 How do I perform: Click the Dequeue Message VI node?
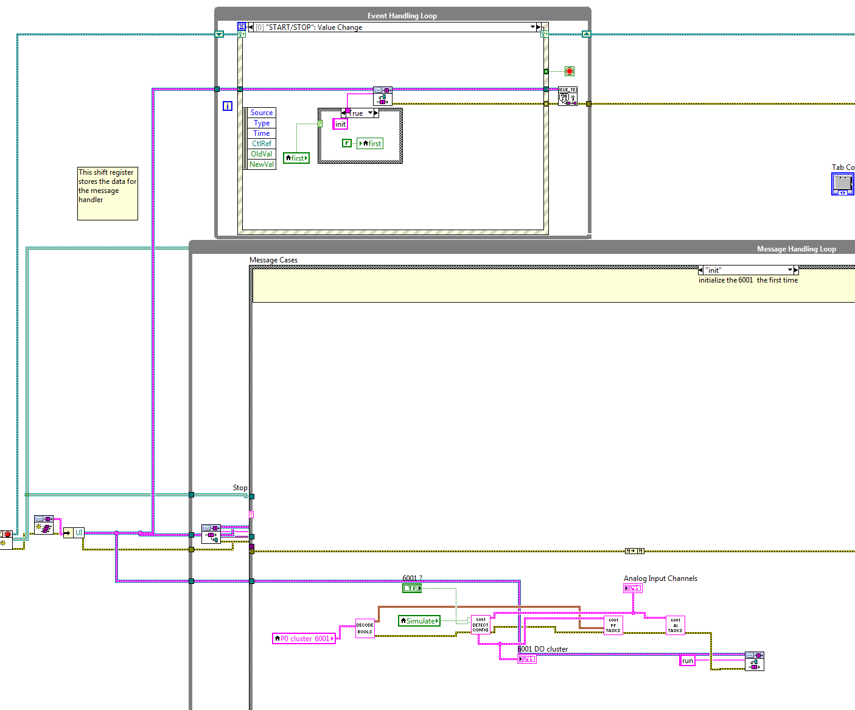pos(211,533)
